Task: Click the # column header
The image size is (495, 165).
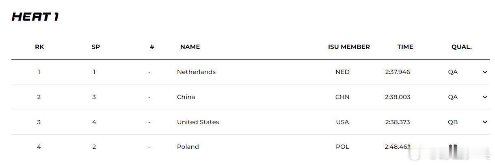Action: coord(152,47)
